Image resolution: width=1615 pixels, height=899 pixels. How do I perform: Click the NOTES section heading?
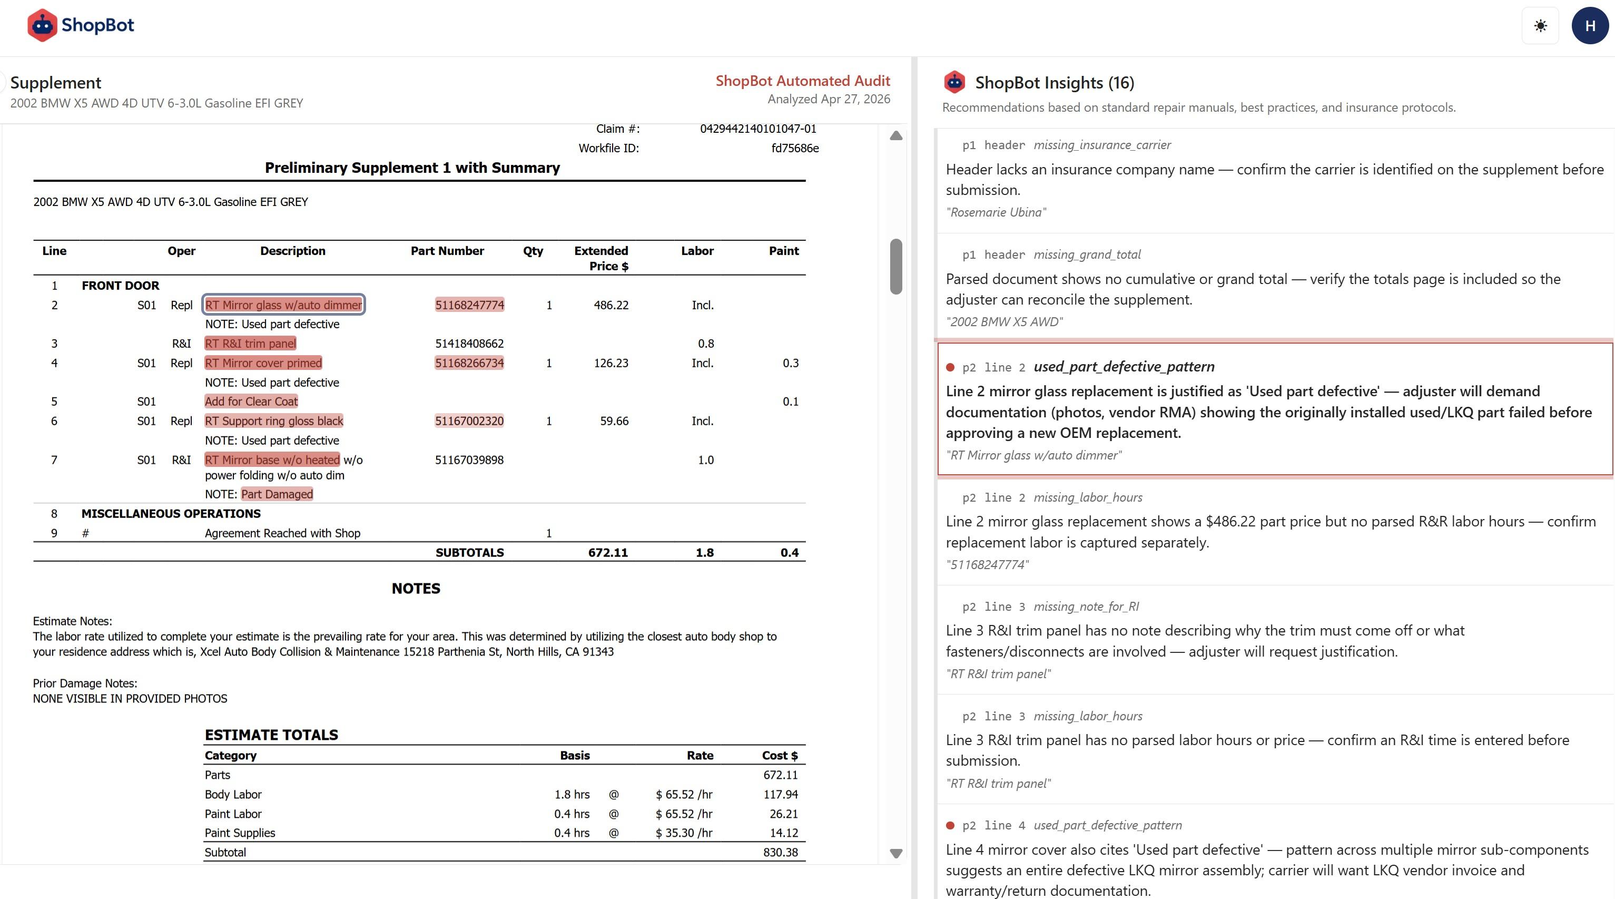coord(416,589)
